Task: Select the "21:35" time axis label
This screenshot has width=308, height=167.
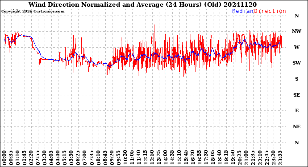Action: pos(253,158)
